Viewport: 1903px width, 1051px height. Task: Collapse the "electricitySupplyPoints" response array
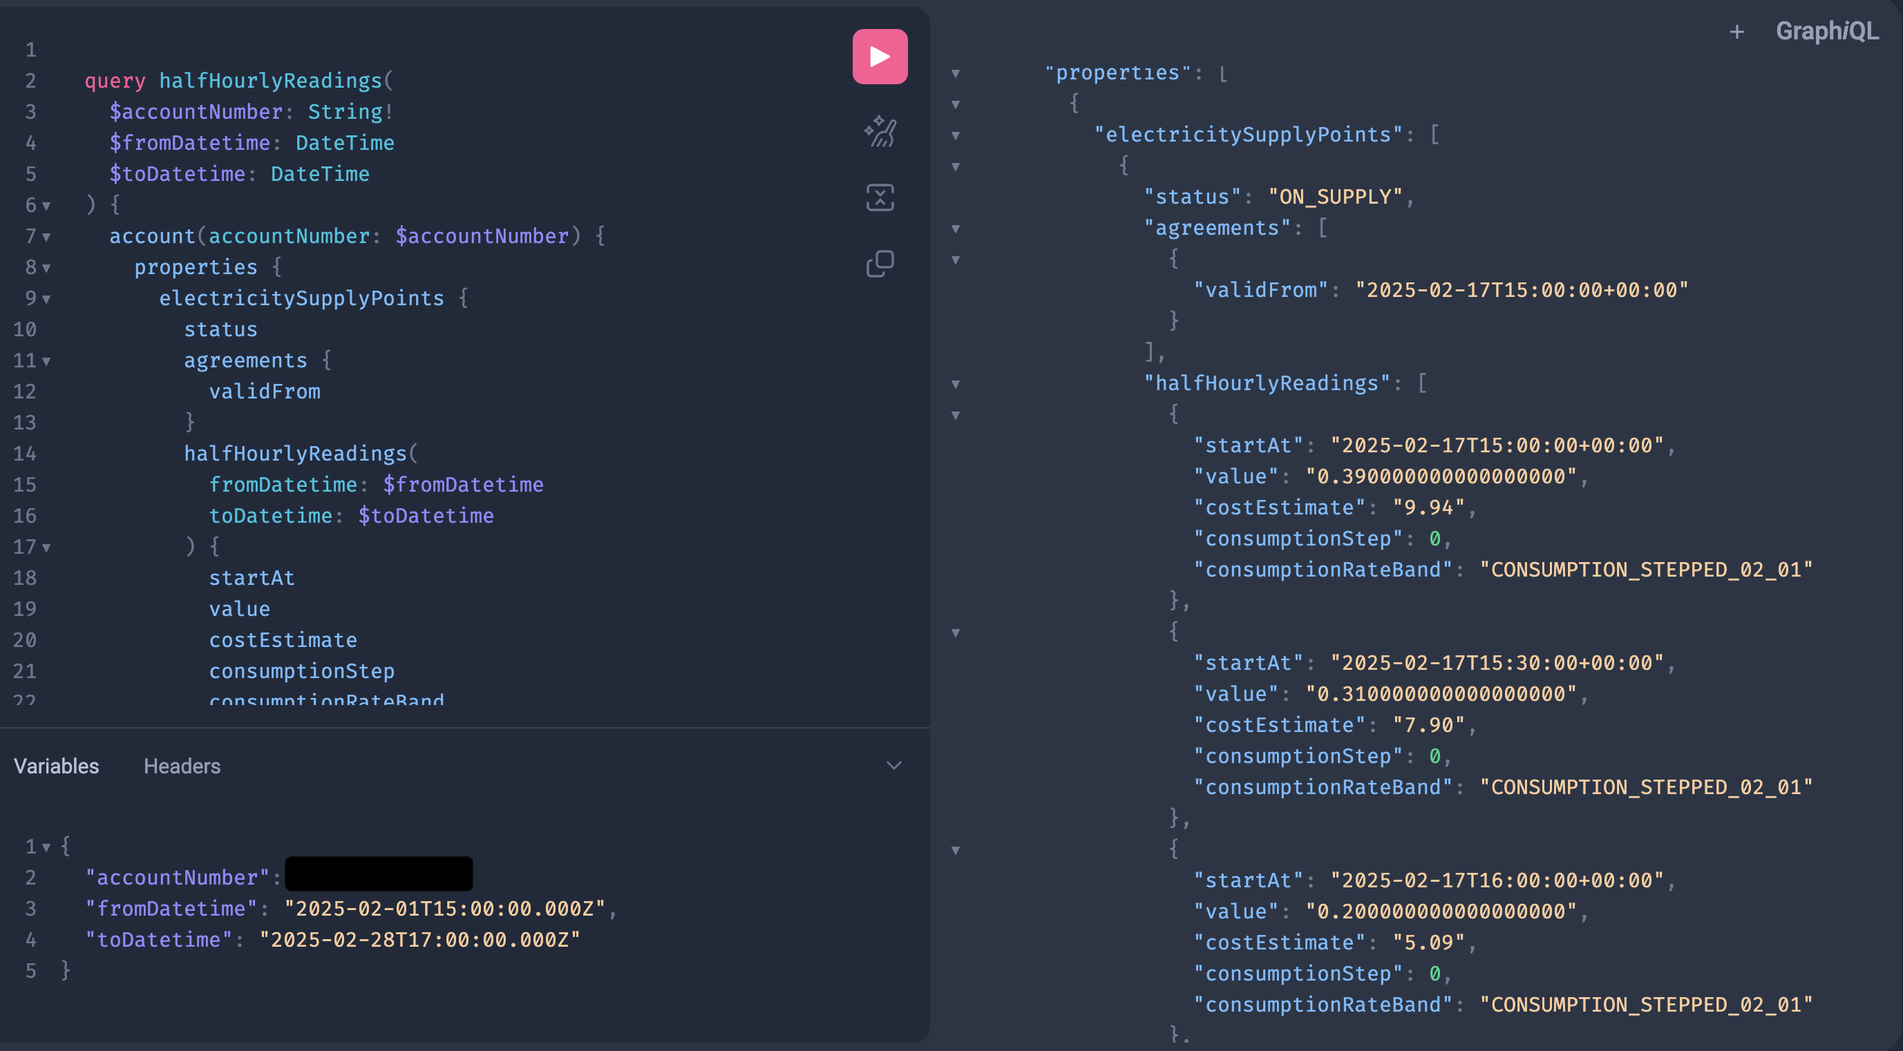(x=955, y=136)
